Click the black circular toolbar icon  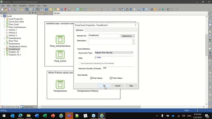tap(168, 10)
